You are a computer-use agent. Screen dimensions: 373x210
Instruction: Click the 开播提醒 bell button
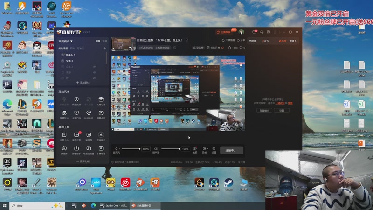click(x=228, y=40)
